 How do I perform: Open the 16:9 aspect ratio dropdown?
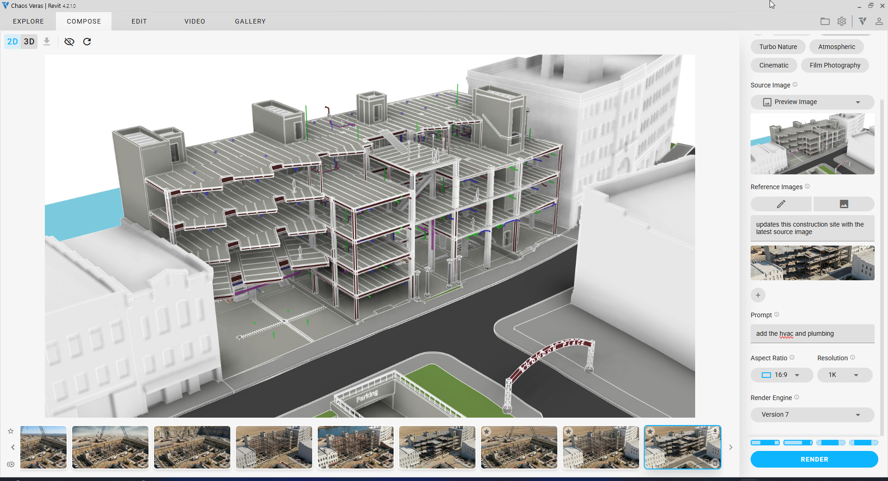(x=781, y=375)
